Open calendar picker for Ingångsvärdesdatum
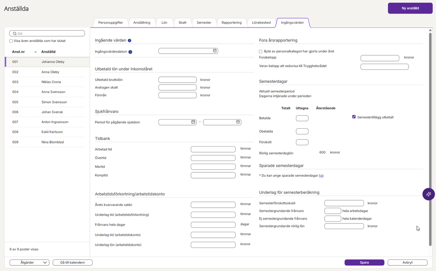436x271 pixels. click(215, 51)
